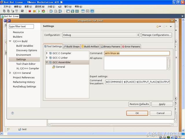Click the Cancel button
The height and width of the screenshot is (139, 185).
(x=161, y=113)
